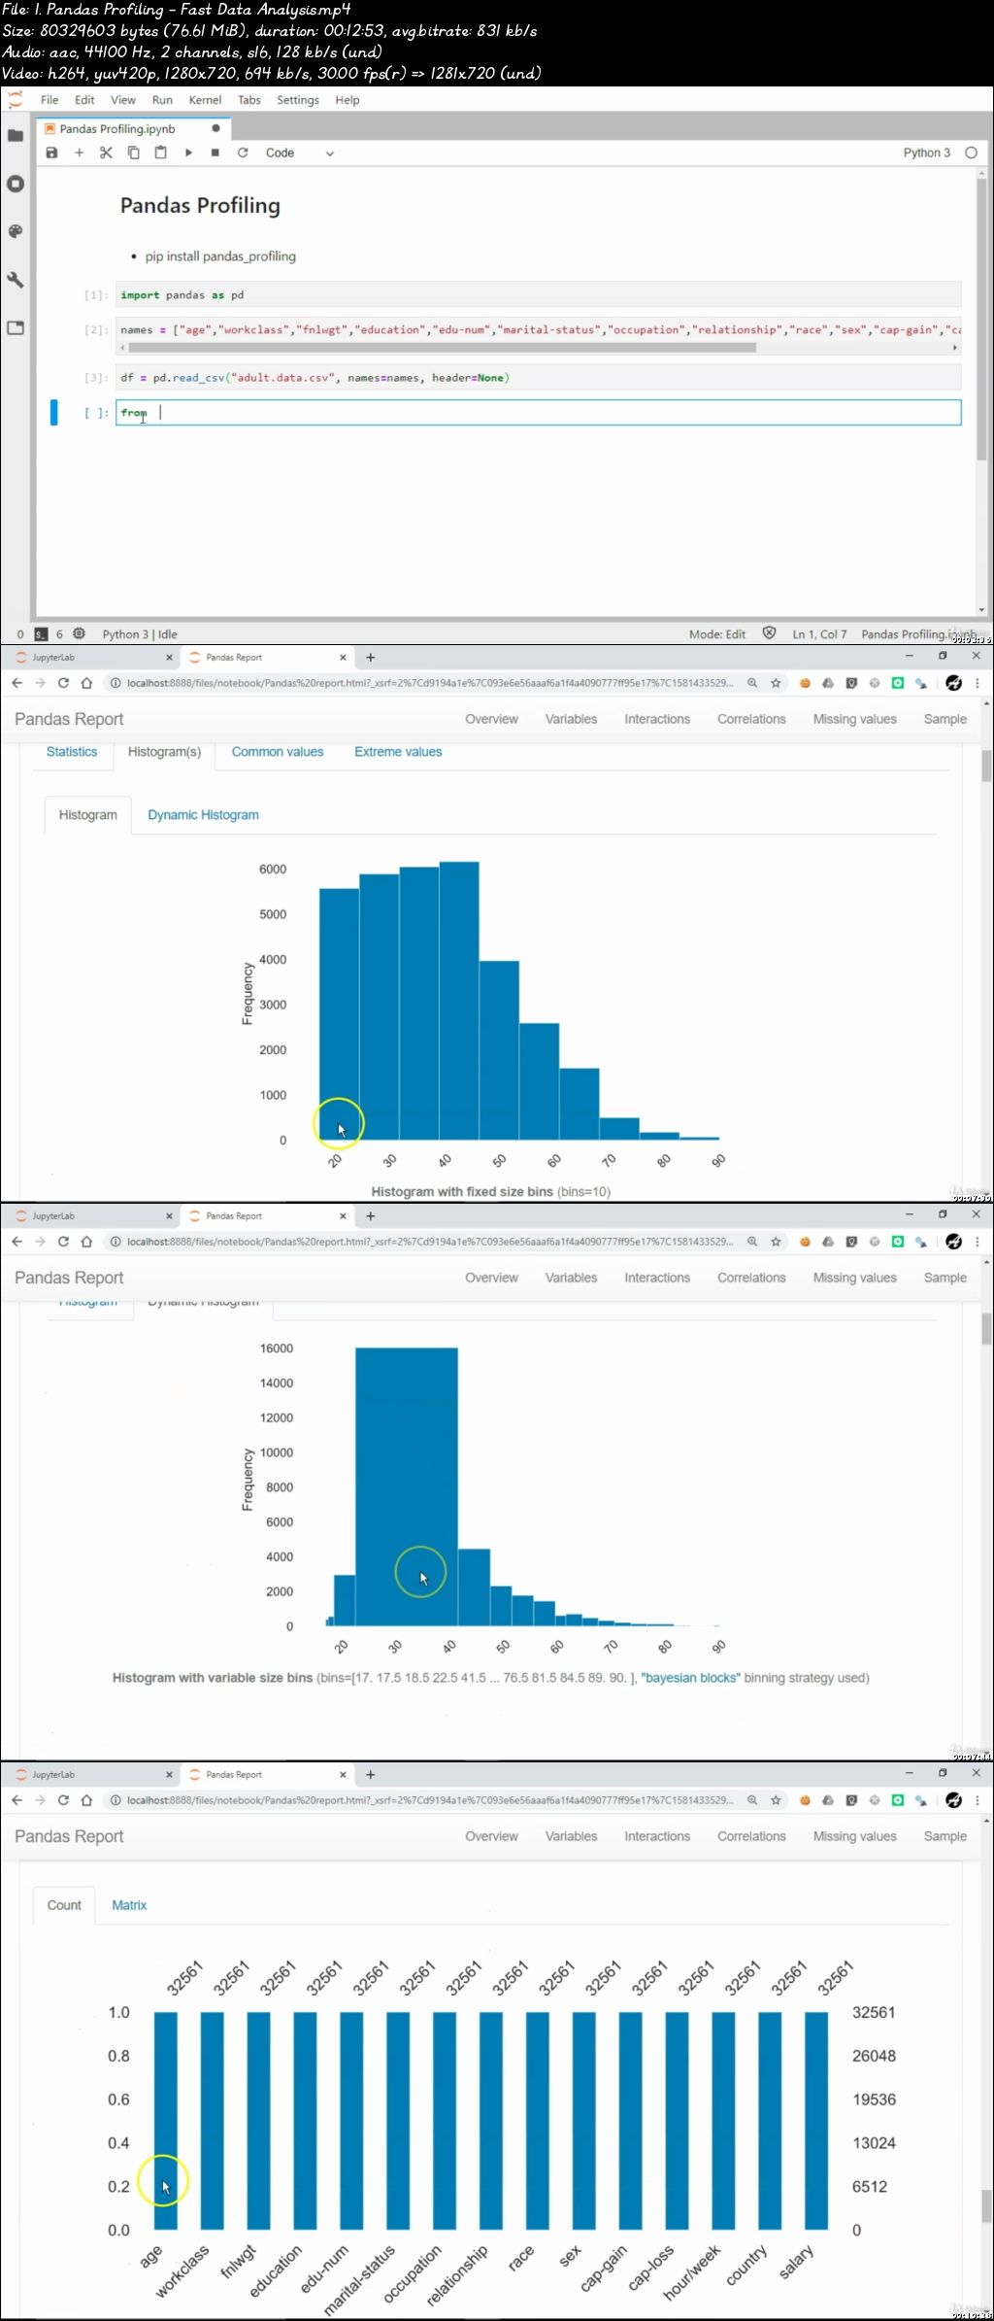Open the File menu
Viewport: 994px width, 2321px height.
(50, 100)
